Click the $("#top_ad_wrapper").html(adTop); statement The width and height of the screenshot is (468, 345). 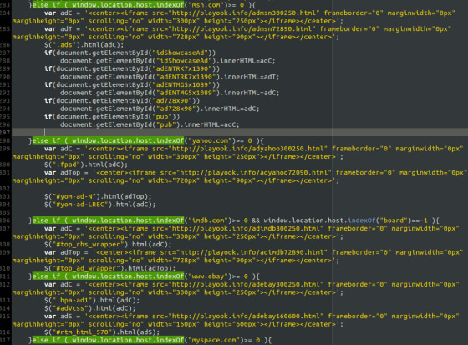tap(109, 268)
